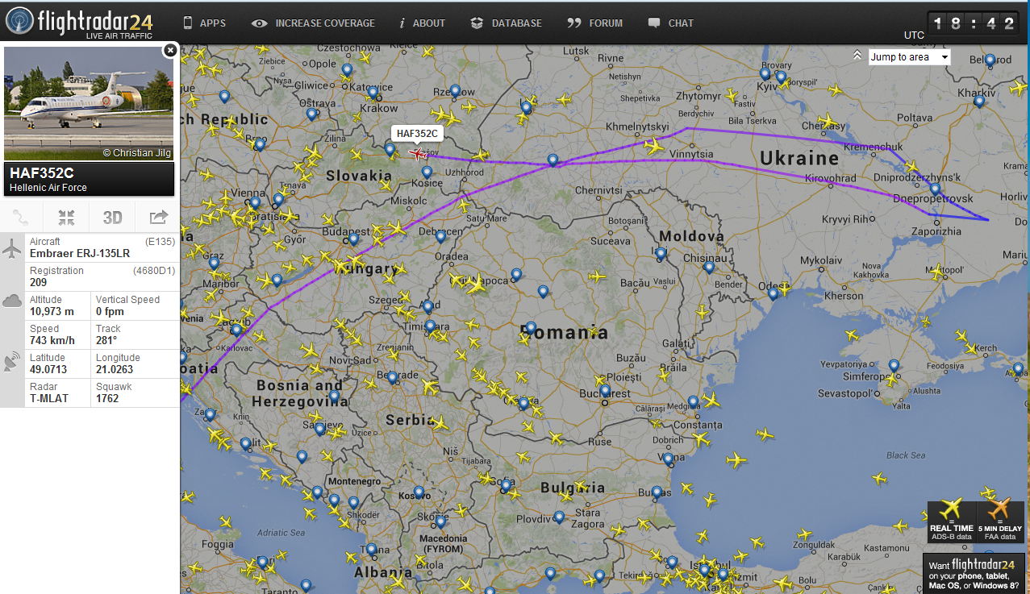Click the INCREASE COVERAGE link
The height and width of the screenshot is (594, 1030).
pos(313,23)
